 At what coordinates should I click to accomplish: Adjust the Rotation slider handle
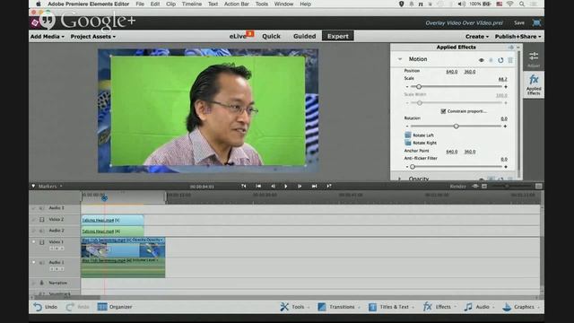(457, 126)
